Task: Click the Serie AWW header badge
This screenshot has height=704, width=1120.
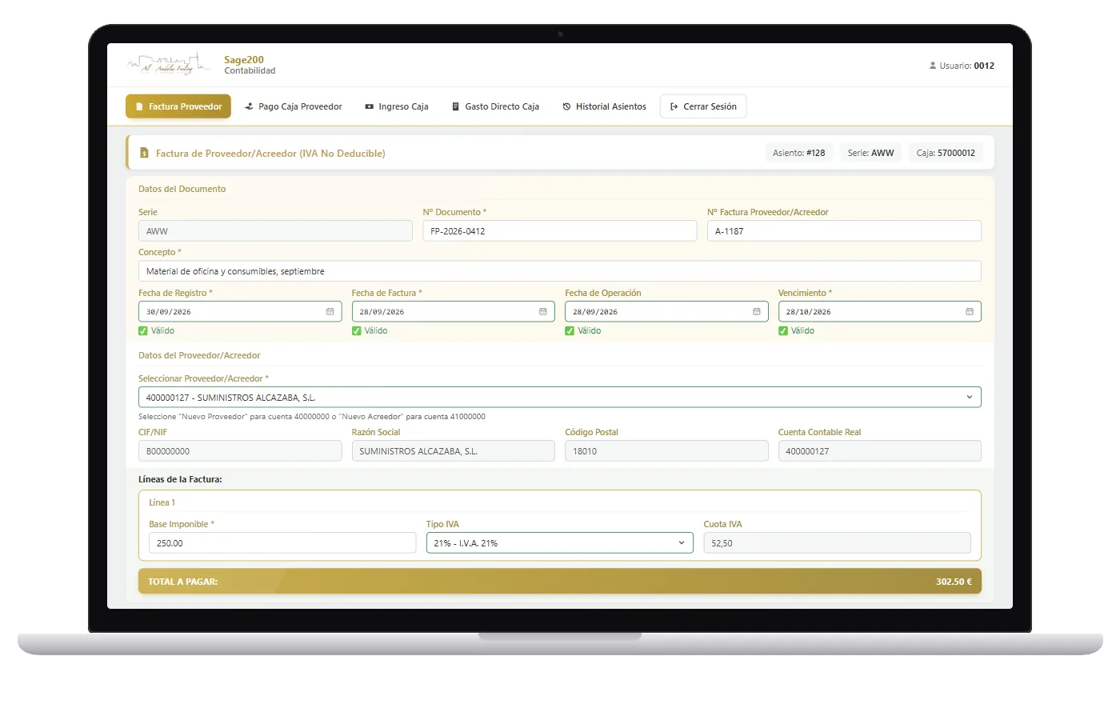Action: (x=870, y=153)
